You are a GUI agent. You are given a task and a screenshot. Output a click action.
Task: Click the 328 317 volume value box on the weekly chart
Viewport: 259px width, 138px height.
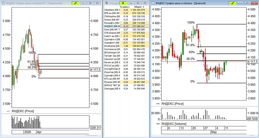pyautogui.click(x=96, y=127)
